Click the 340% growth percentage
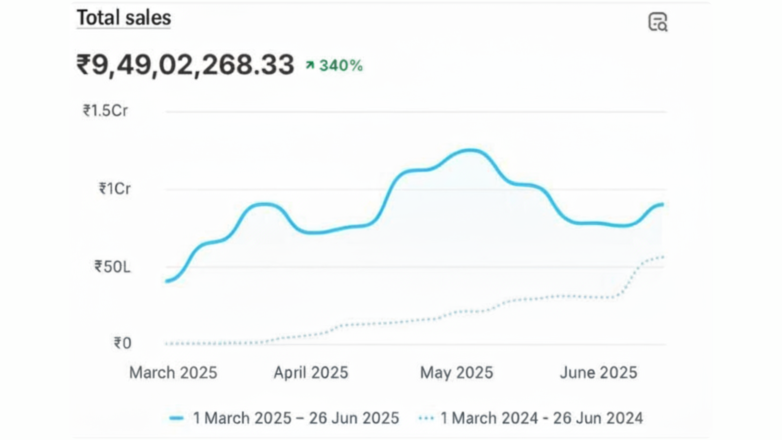This screenshot has height=440, width=782. [x=341, y=65]
